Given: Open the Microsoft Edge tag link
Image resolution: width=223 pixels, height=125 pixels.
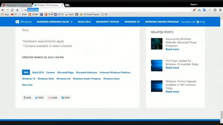Looking at the screenshot, I should (66, 73).
